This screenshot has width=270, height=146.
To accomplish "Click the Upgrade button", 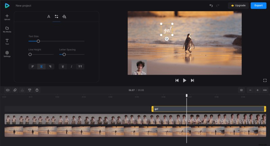I will 238,5.
